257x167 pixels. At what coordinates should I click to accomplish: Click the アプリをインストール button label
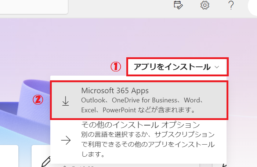(x=172, y=67)
